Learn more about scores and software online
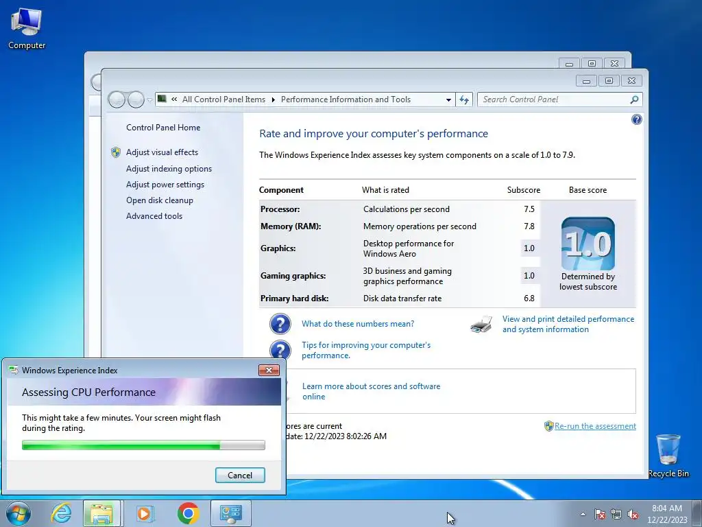 click(371, 391)
